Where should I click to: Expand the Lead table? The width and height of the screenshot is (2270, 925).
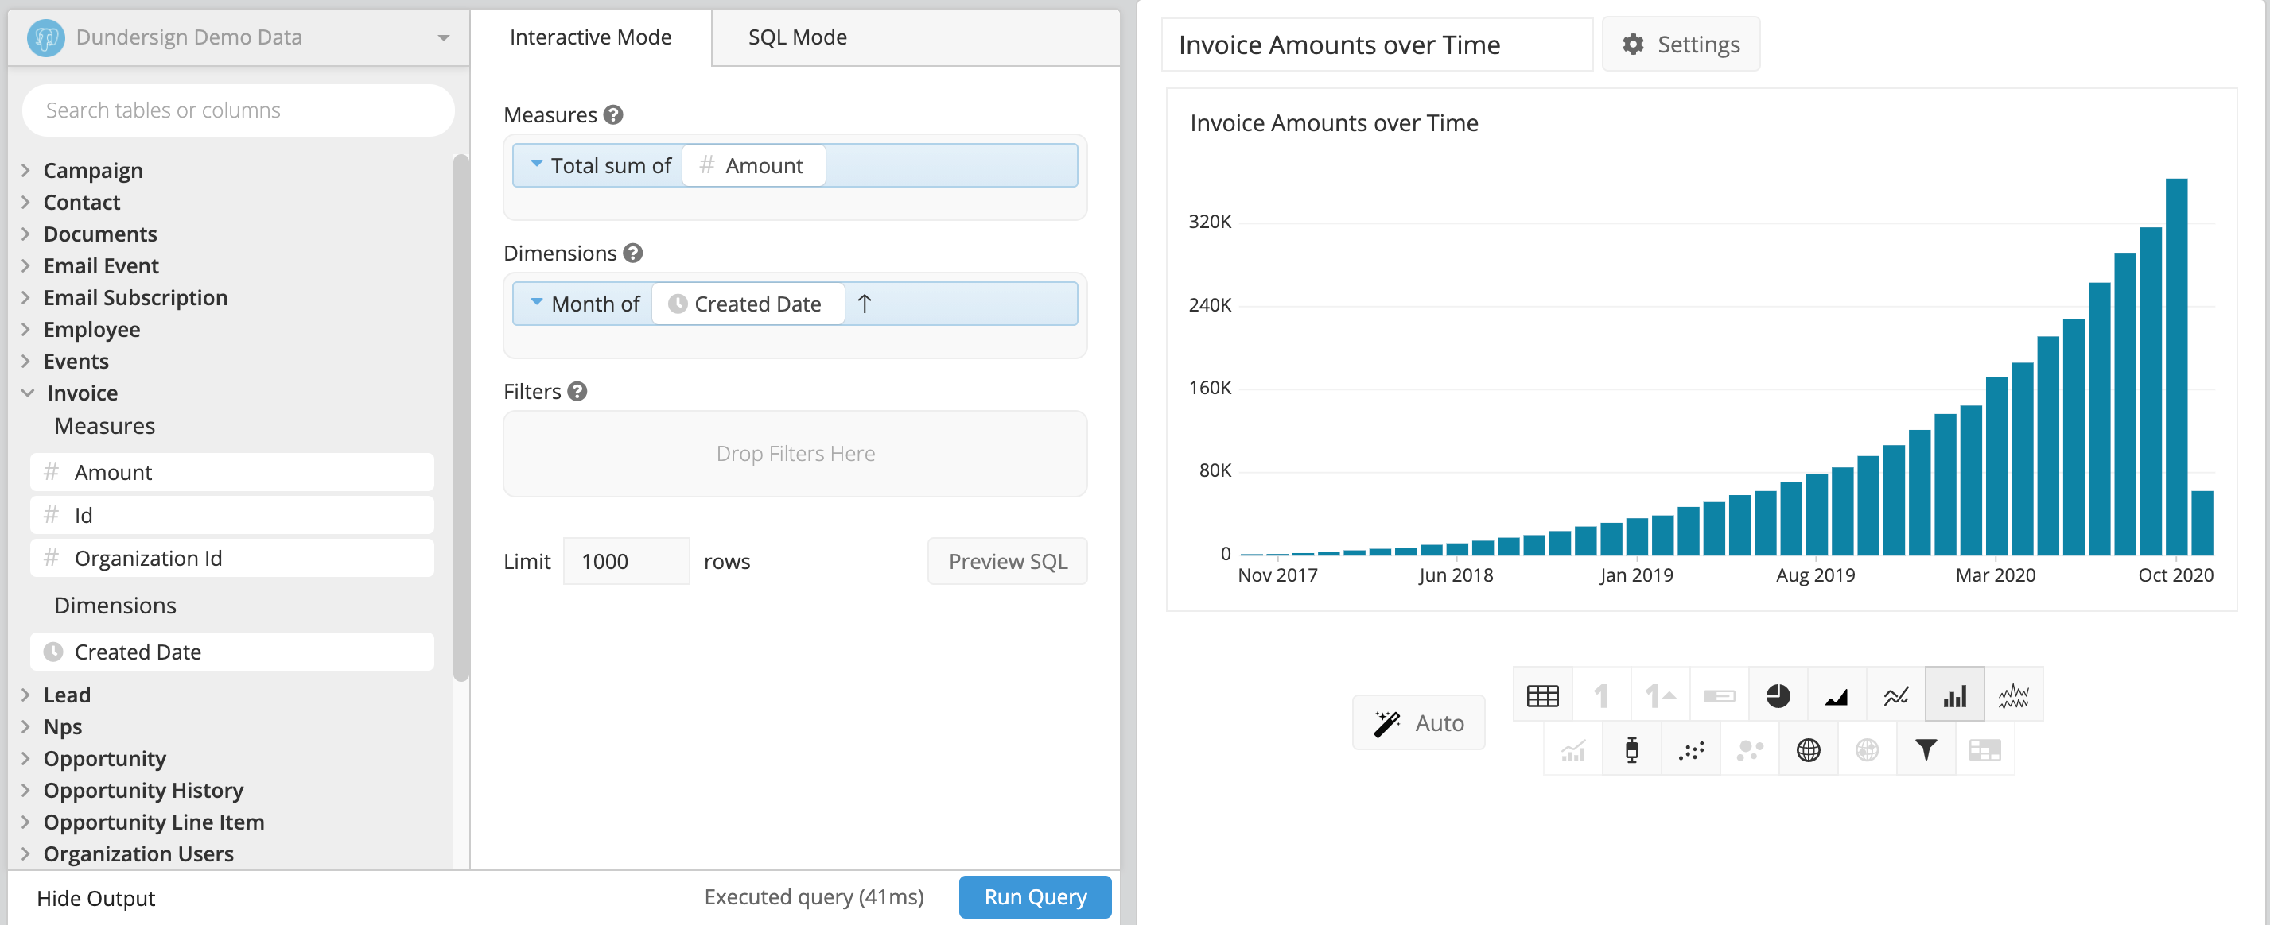26,695
